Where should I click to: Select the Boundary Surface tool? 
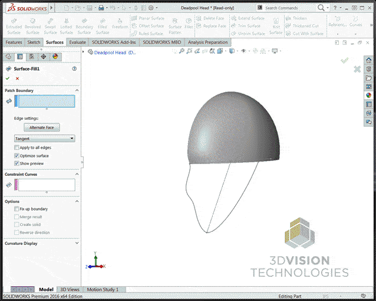point(84,26)
